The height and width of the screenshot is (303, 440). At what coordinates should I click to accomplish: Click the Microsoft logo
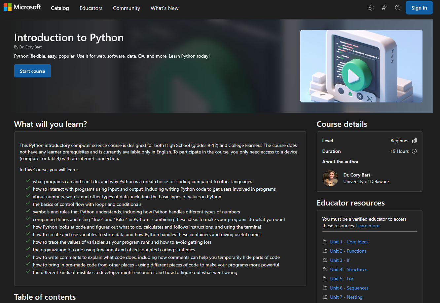tap(22, 7)
